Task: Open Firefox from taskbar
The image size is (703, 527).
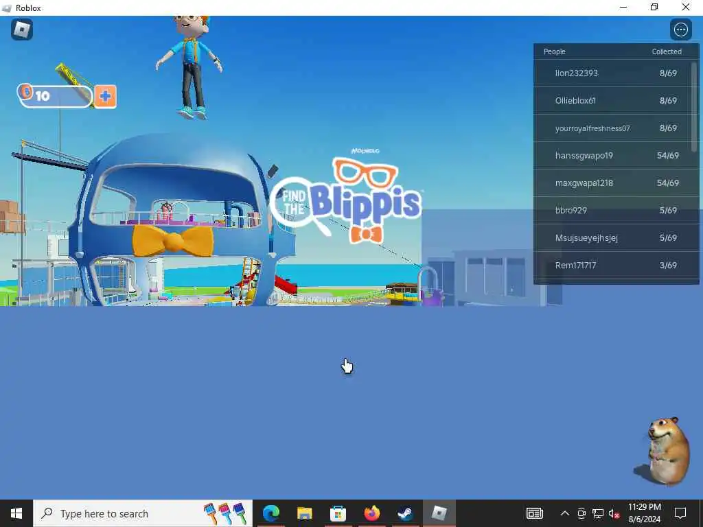Action: tap(371, 513)
